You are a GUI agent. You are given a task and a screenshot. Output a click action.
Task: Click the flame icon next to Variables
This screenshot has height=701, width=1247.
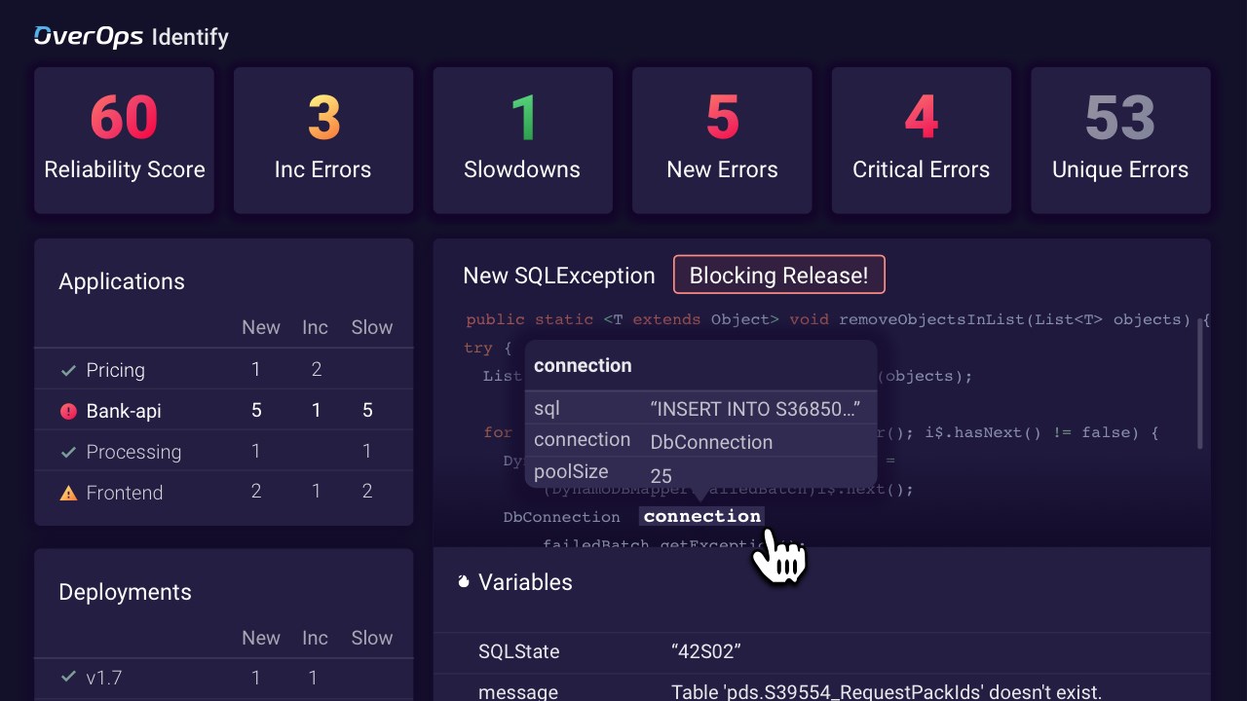pyautogui.click(x=464, y=582)
